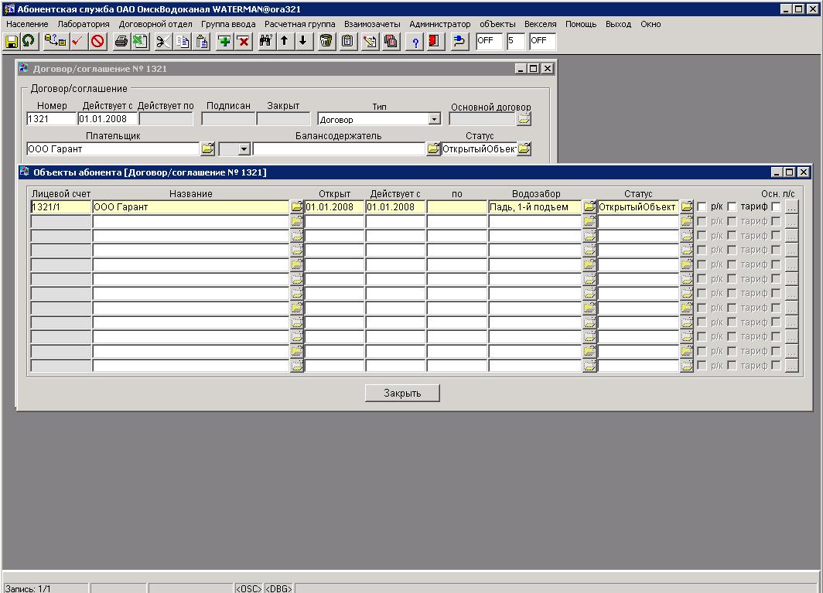Click the blue question mark help icon

point(415,41)
